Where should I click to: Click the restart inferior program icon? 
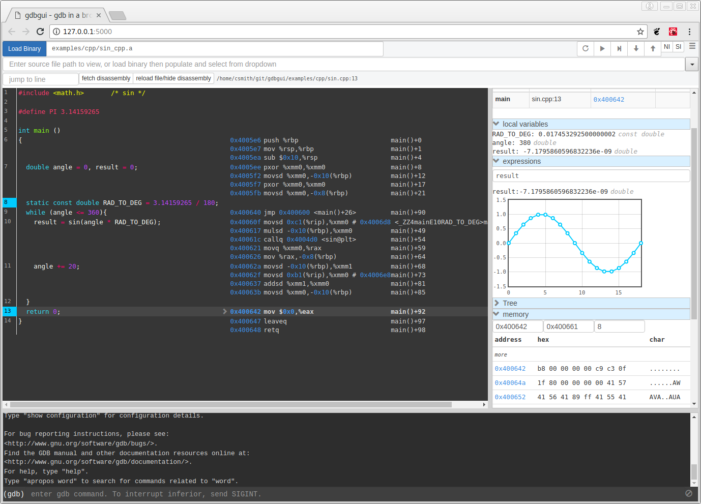[585, 48]
